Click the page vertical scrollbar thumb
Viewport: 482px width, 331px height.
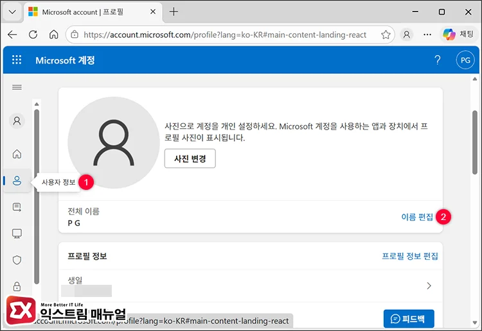[475, 142]
